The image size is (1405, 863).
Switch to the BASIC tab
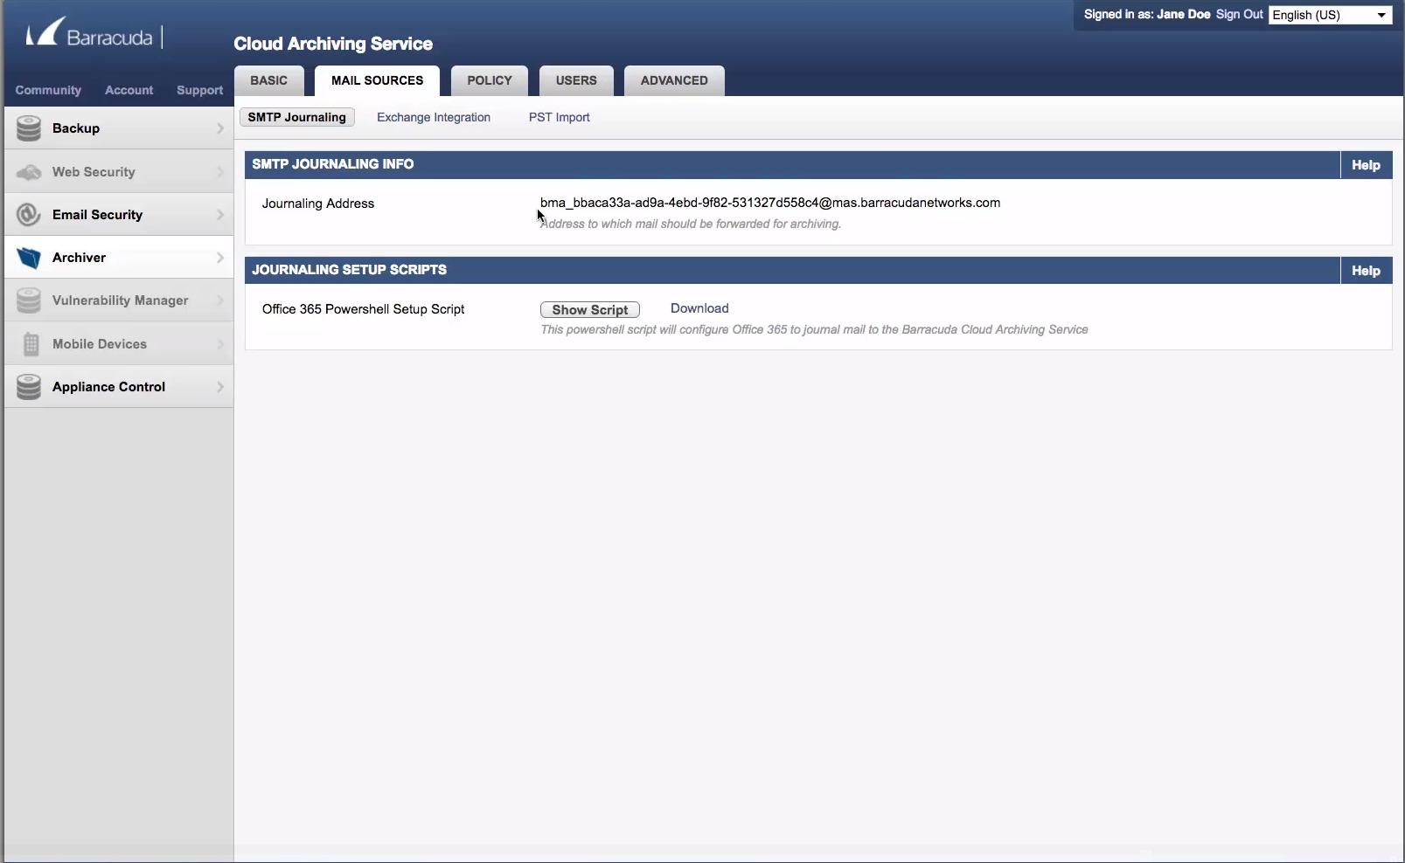[x=268, y=80]
